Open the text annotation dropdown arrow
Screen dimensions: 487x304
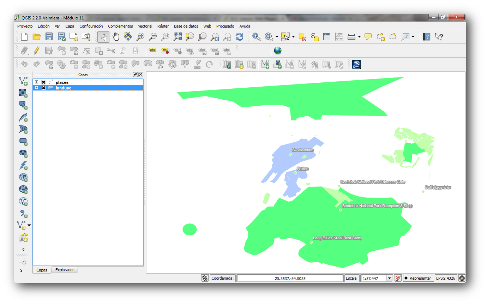[x=413, y=36]
